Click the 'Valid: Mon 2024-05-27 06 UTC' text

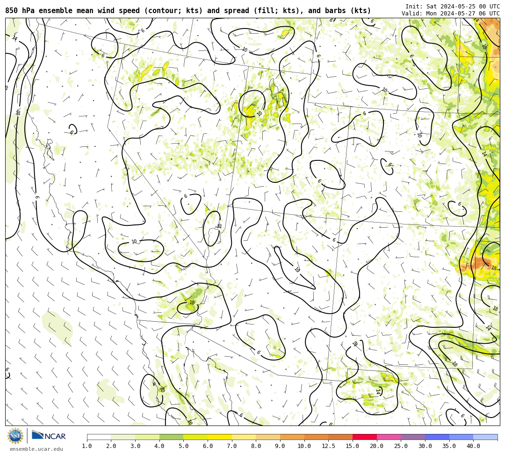[x=451, y=13]
